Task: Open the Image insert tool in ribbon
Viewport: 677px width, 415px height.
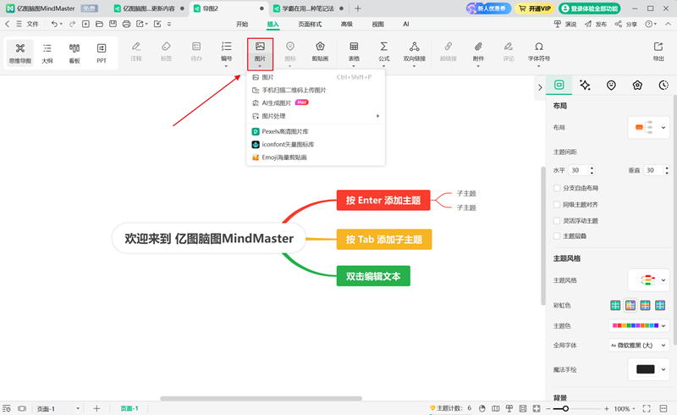Action: click(260, 53)
